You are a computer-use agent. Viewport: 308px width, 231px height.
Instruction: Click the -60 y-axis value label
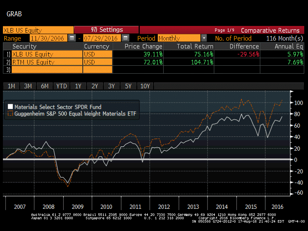coord(298,192)
